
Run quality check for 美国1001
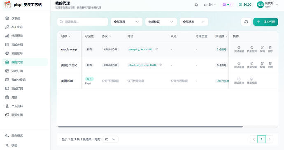click(x=252, y=81)
